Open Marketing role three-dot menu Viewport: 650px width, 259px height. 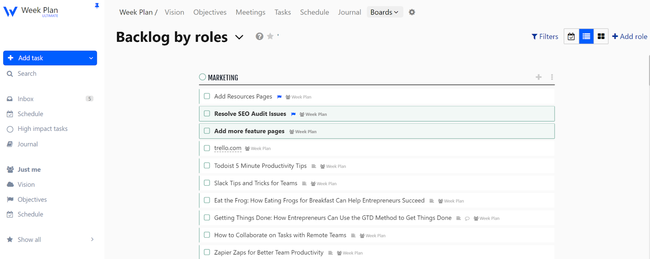(x=552, y=77)
